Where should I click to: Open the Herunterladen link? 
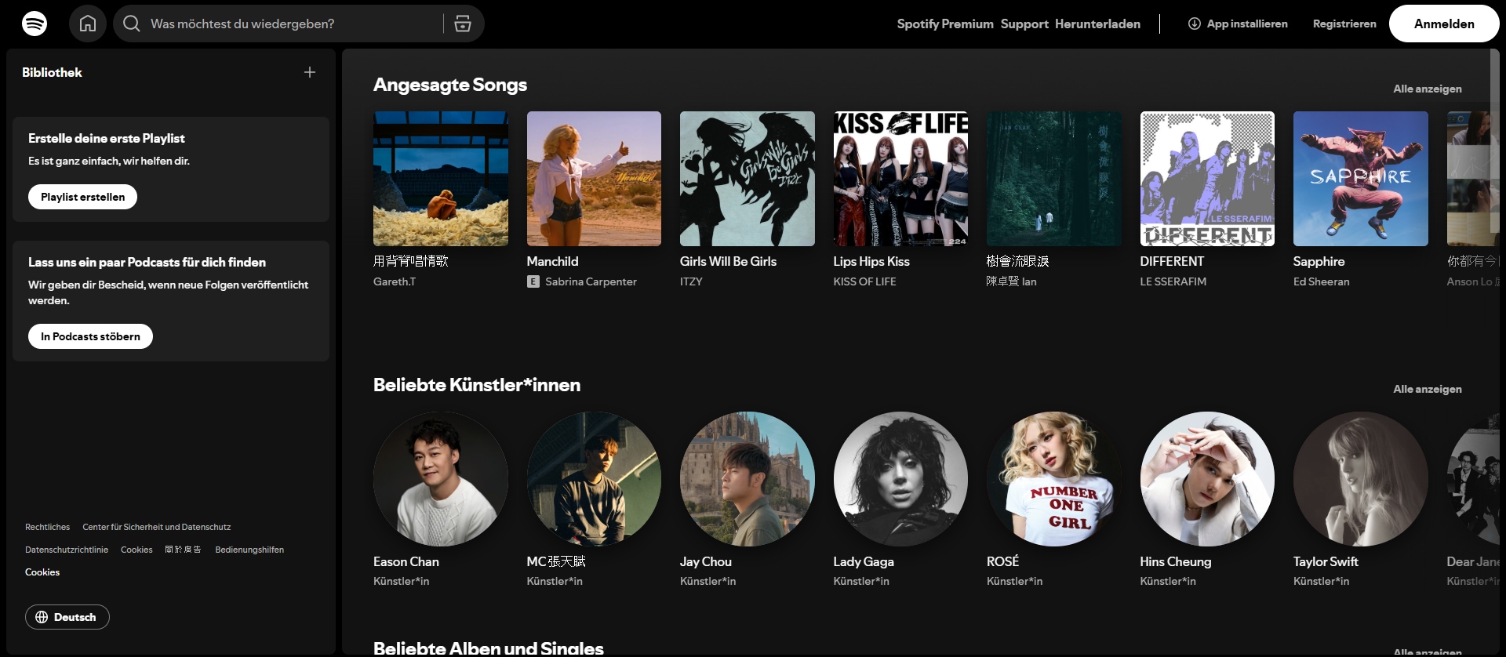point(1097,24)
